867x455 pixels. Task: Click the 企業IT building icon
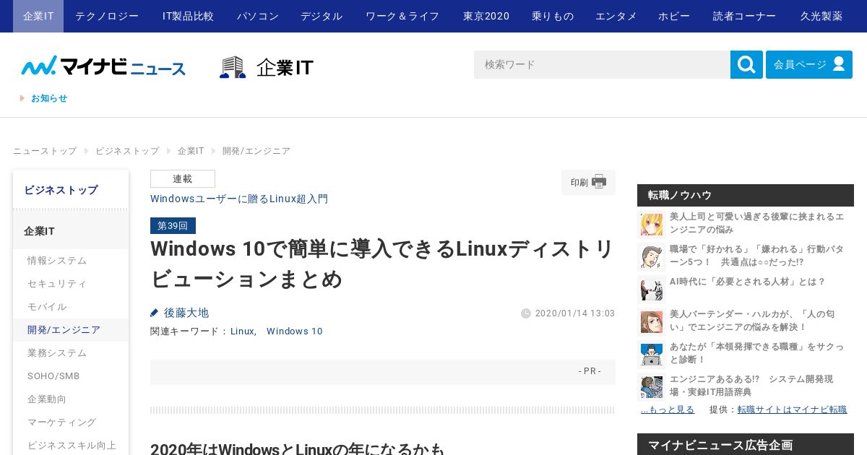pos(233,67)
